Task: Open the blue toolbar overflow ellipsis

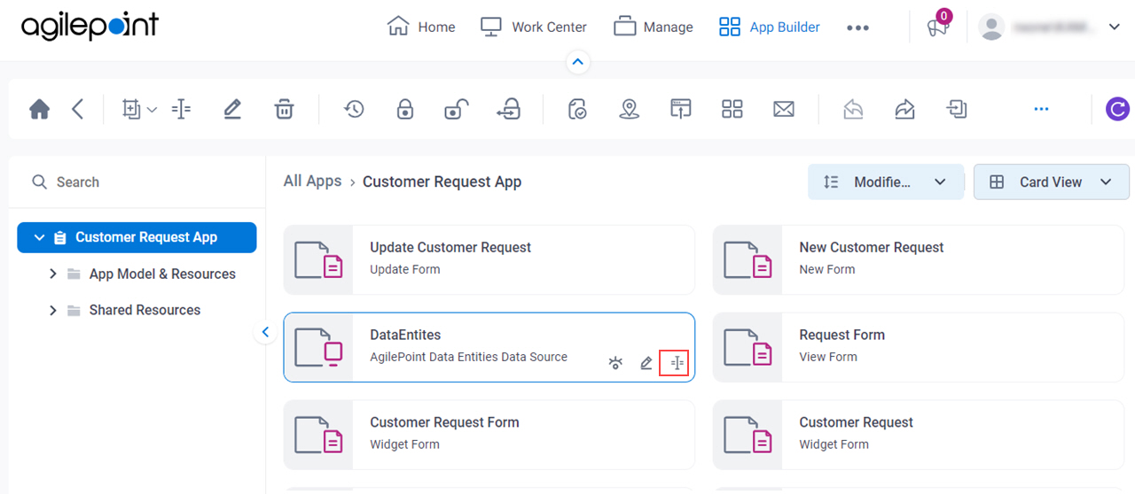Action: (1041, 109)
